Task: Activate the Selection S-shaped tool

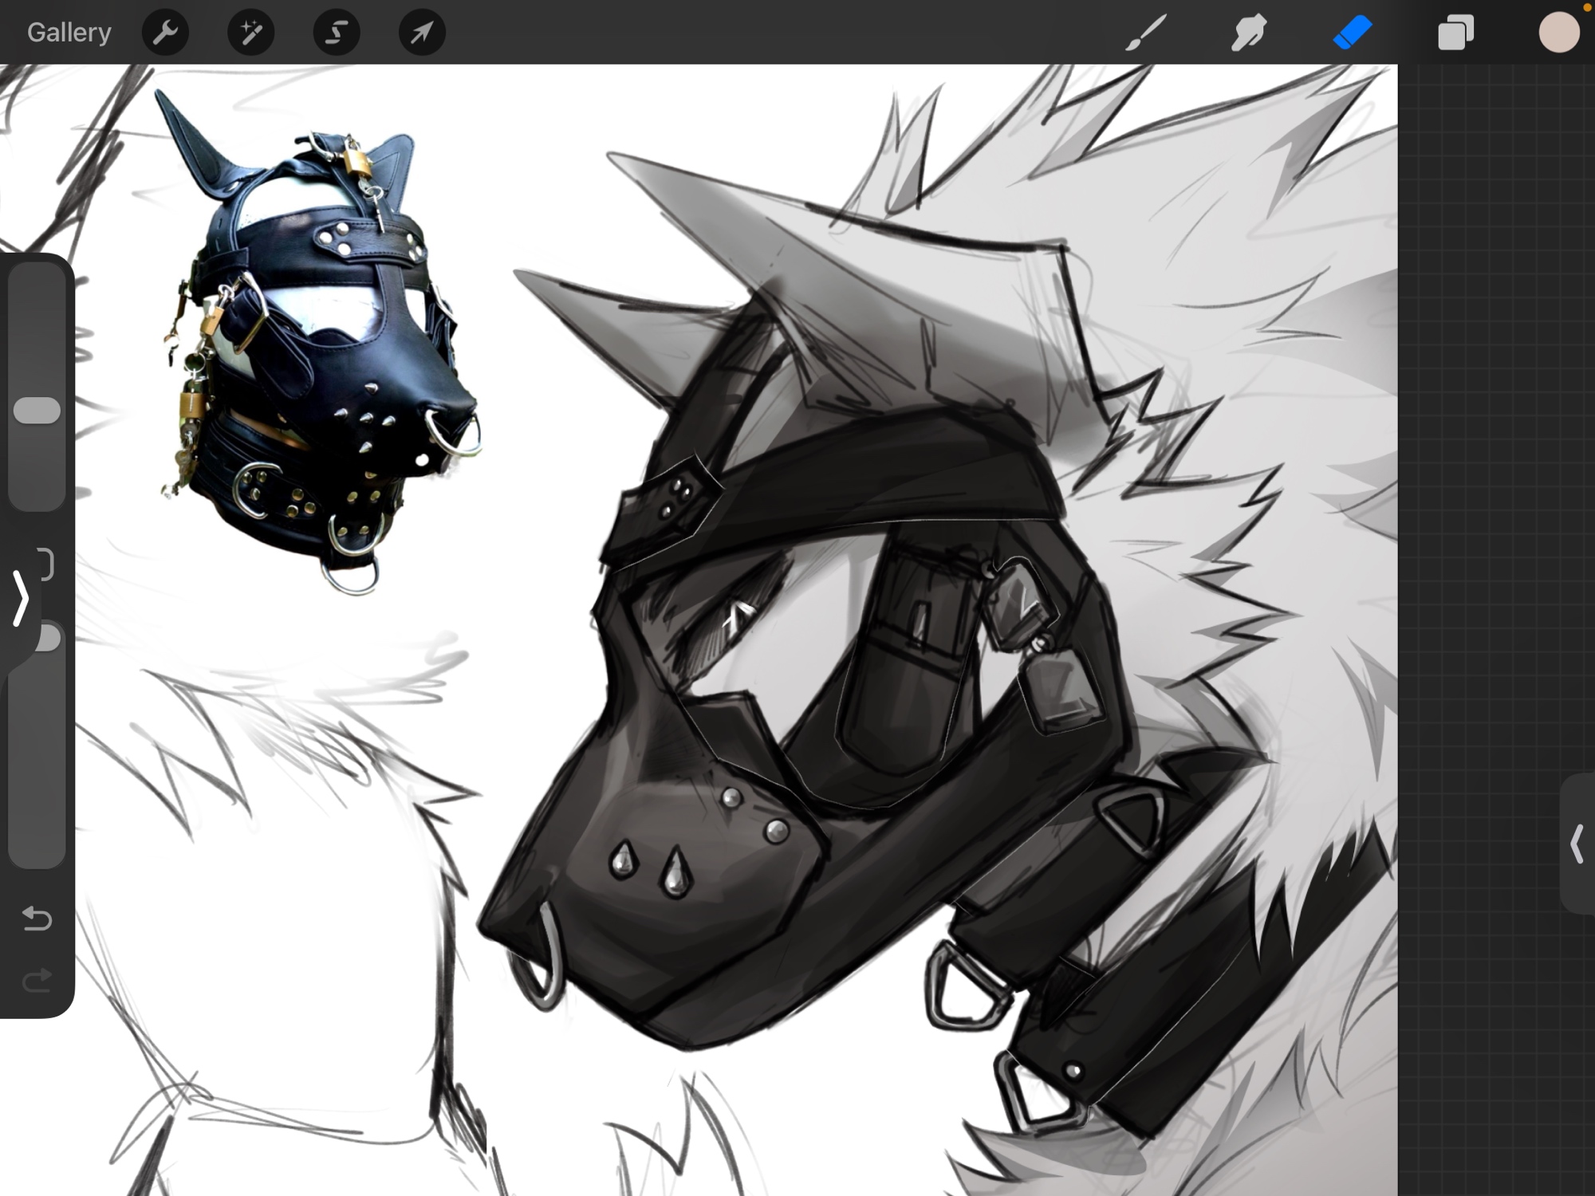Action: [337, 33]
